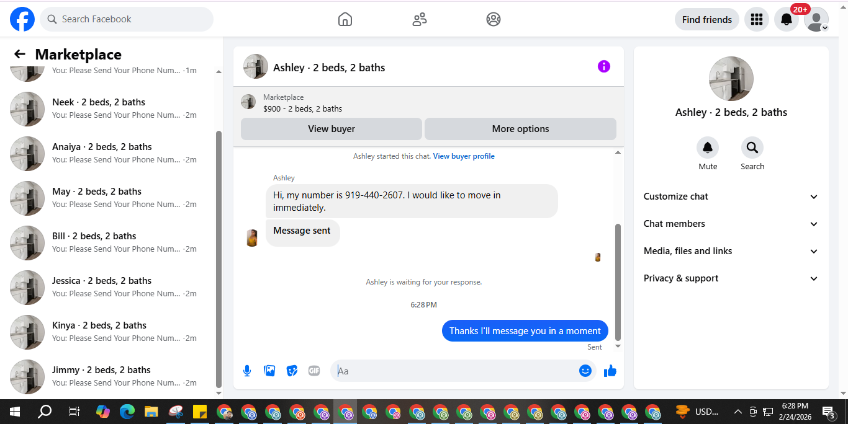Open conversation info purple icon
Viewport: 848px width, 424px height.
[x=604, y=66]
